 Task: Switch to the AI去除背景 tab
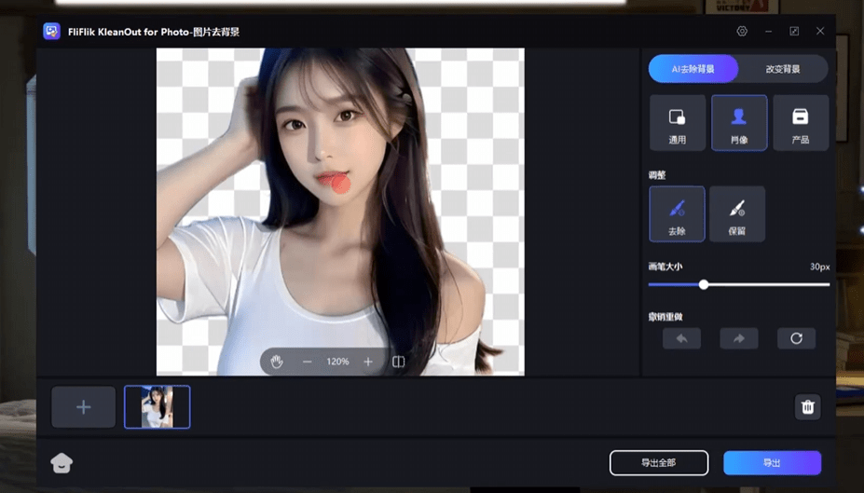693,69
